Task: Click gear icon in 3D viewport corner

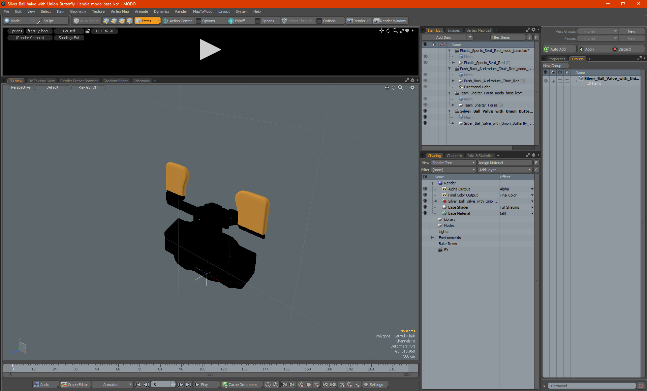Action: tap(412, 88)
